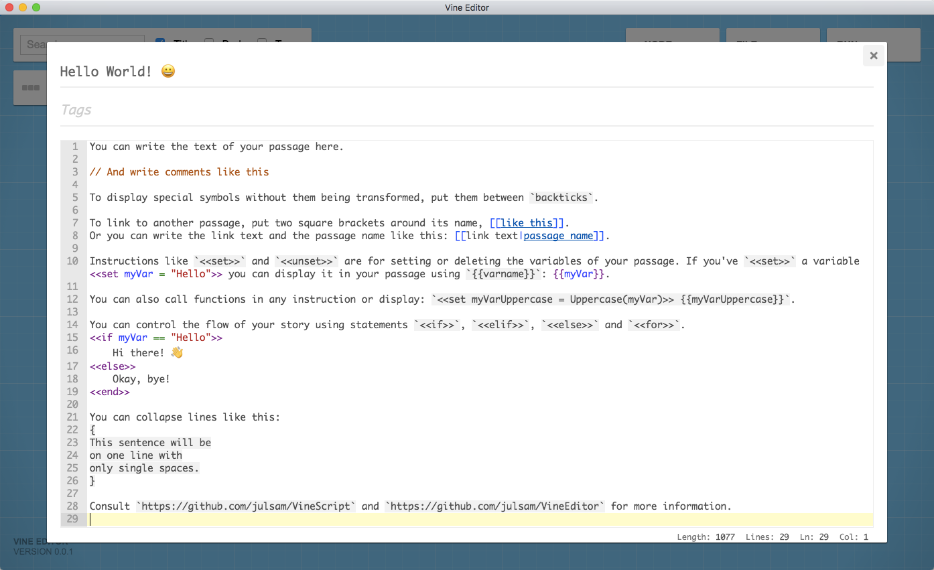Edit the "Hello World!" passage title field
Image resolution: width=934 pixels, height=570 pixels.
[x=466, y=72]
